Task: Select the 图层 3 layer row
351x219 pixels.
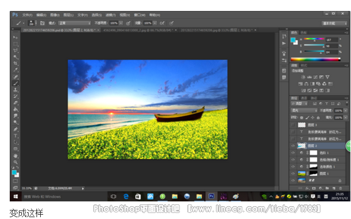Action: click(318, 125)
